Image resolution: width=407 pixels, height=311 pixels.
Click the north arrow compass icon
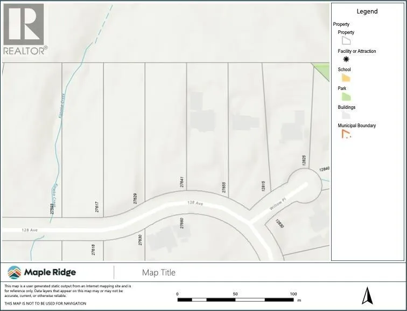click(367, 295)
